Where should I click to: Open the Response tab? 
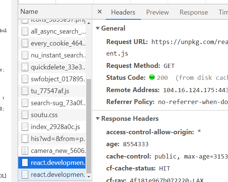click(194, 12)
